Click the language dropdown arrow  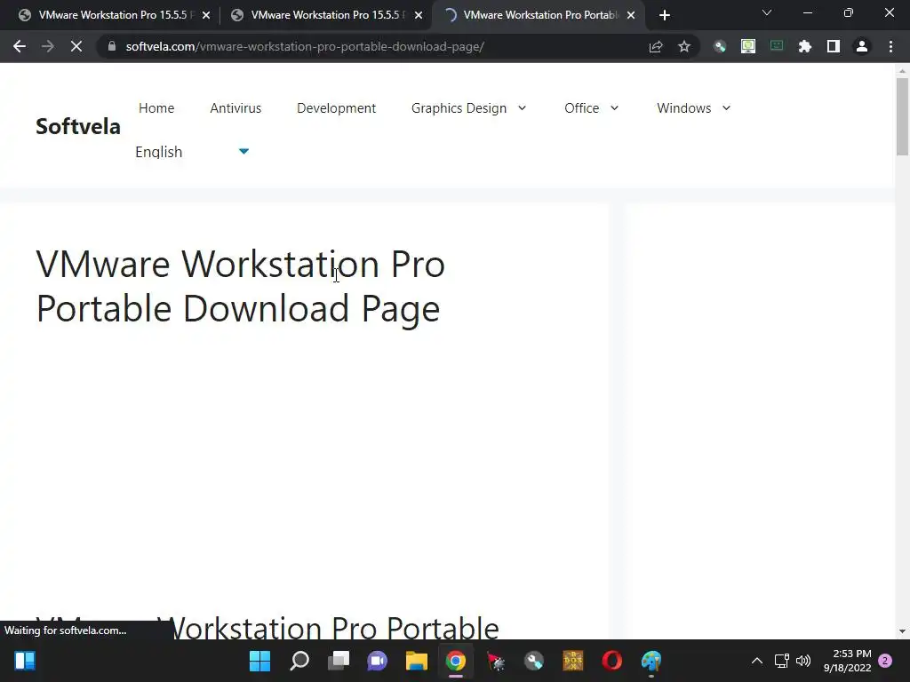pos(243,151)
